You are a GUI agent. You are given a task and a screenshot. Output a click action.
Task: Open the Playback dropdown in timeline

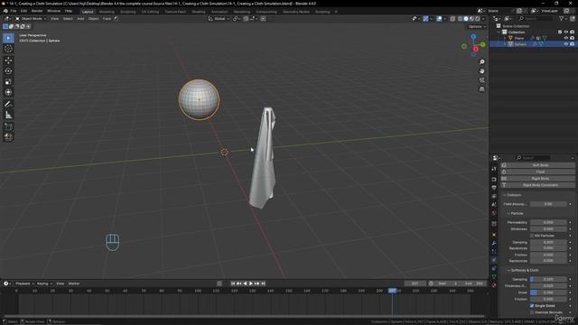pos(24,283)
